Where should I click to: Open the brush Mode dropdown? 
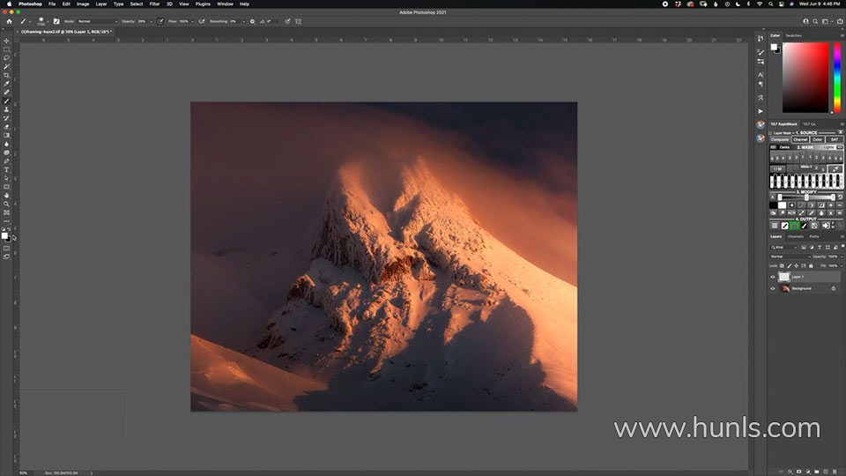point(97,20)
